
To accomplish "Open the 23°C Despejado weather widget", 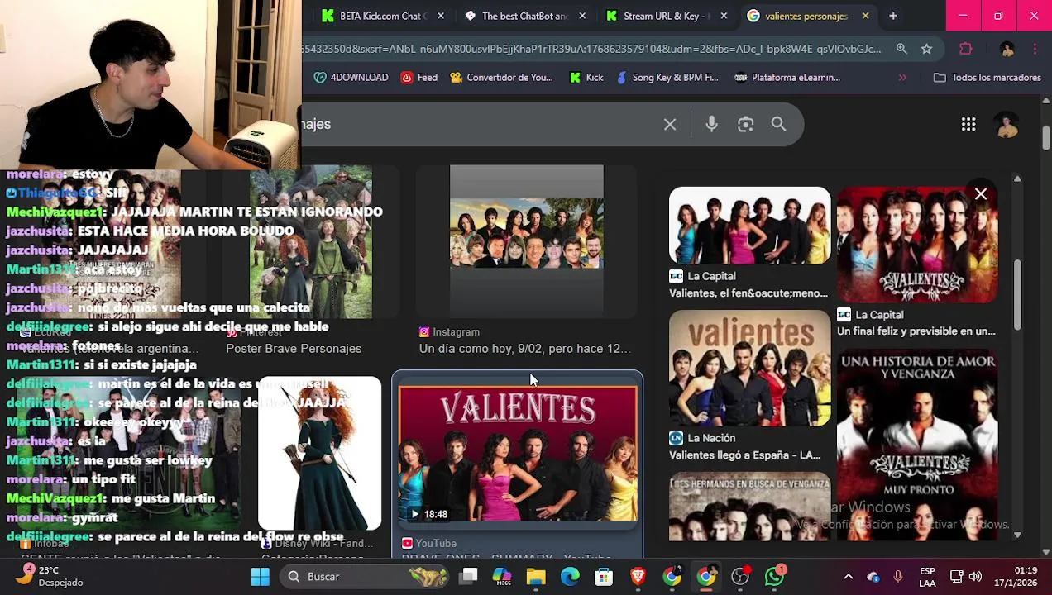I will (x=51, y=577).
